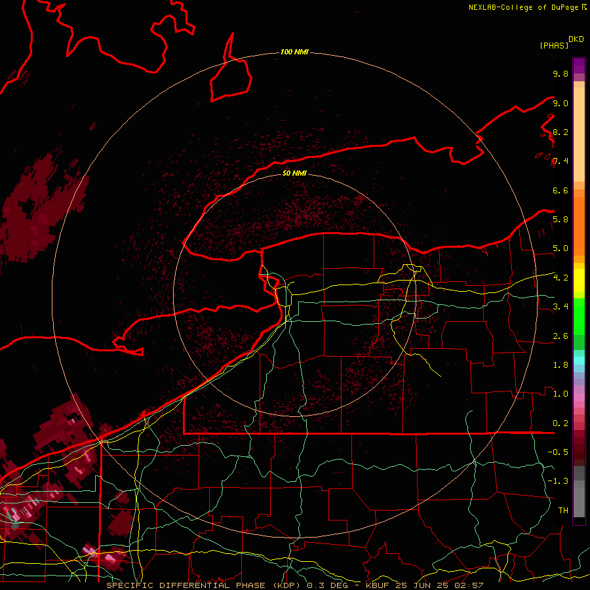The width and height of the screenshot is (590, 590).
Task: Click the 50 NMI range ring label
Action: (294, 173)
